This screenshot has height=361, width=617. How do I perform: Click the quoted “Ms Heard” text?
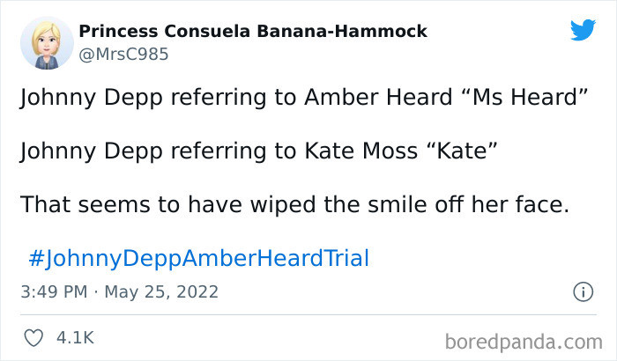(524, 97)
